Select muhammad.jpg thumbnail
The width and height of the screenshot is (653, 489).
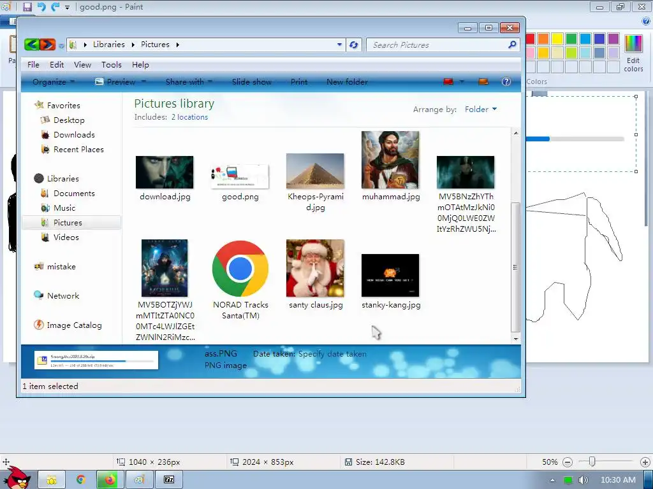[x=391, y=160]
